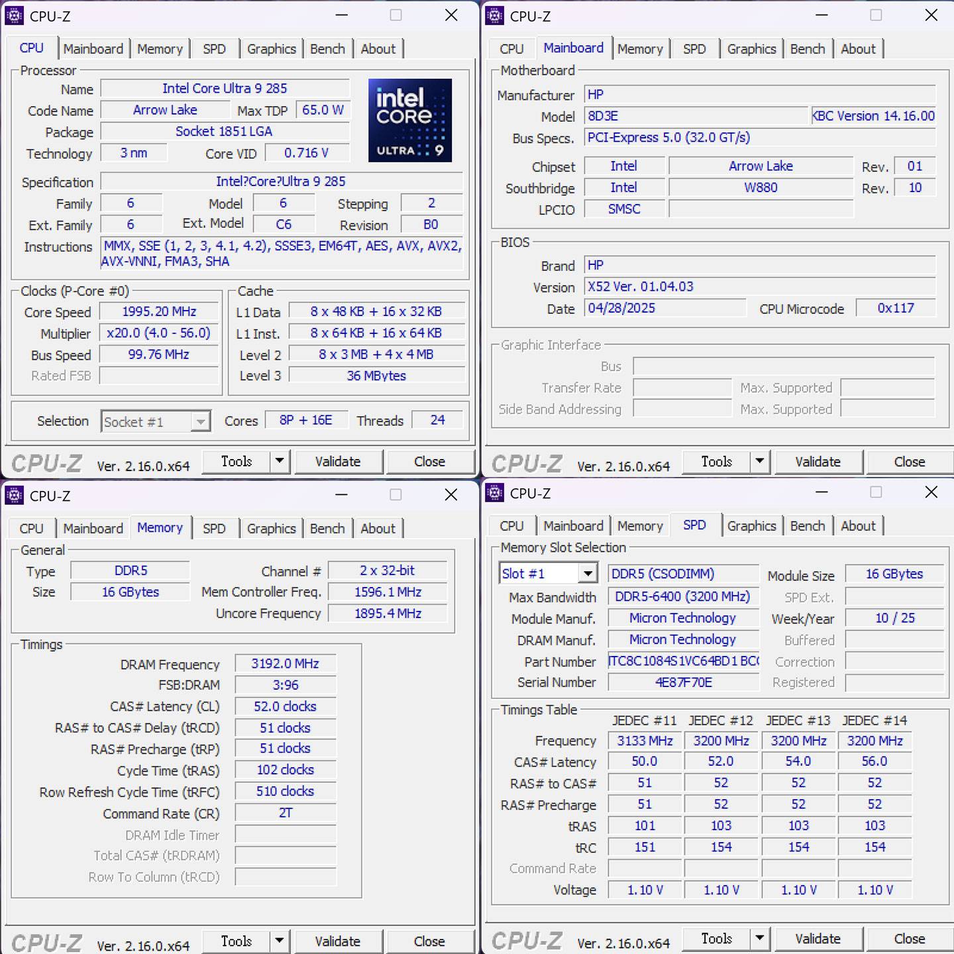The width and height of the screenshot is (954, 954).
Task: Select the CPU tab in the Mainboard window
Action: [511, 48]
